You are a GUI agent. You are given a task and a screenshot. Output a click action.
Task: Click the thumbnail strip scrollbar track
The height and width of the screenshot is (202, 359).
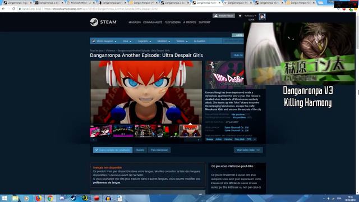[146, 140]
